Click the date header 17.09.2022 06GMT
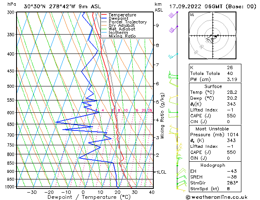The height and width of the screenshot is (200, 260). 196,7
